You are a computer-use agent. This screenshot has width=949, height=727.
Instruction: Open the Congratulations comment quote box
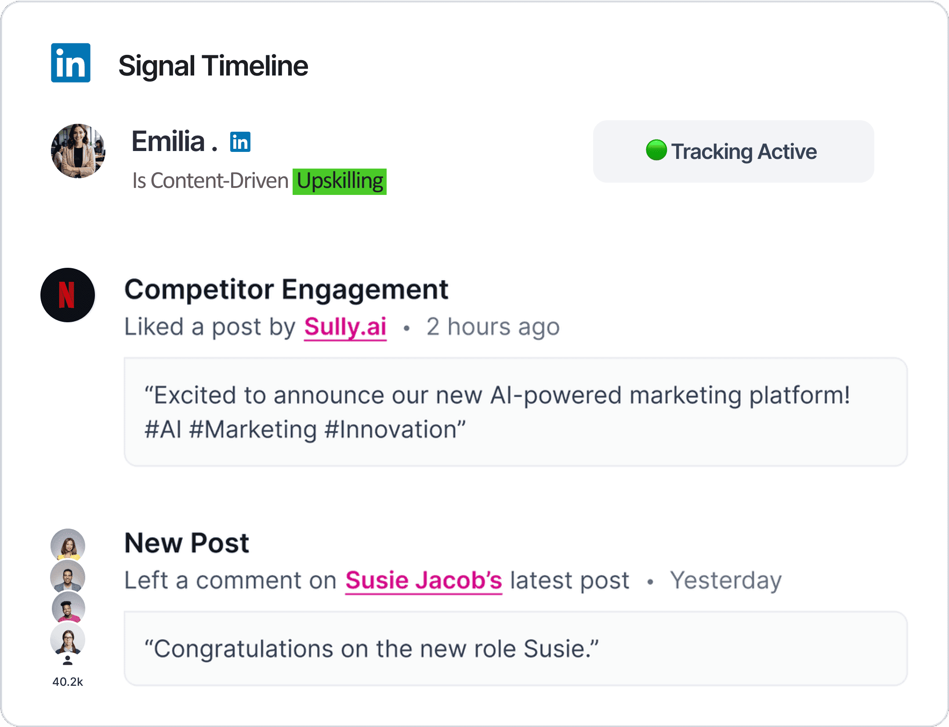tap(515, 648)
